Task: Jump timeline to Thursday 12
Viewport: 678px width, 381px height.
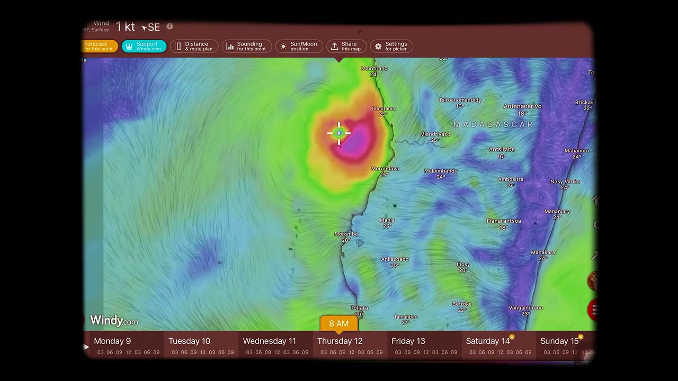Action: (x=340, y=341)
